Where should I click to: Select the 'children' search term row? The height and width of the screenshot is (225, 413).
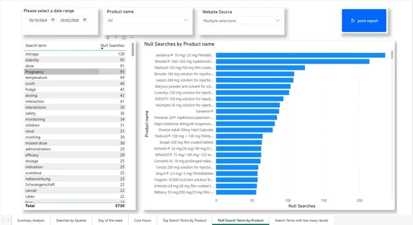(75, 125)
